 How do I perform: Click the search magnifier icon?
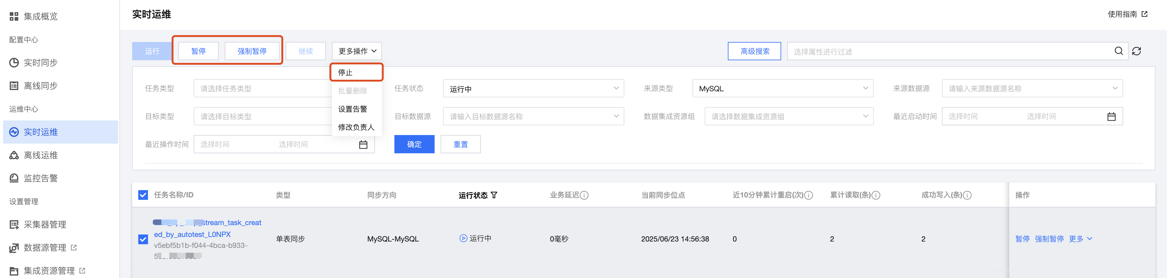(x=1119, y=51)
